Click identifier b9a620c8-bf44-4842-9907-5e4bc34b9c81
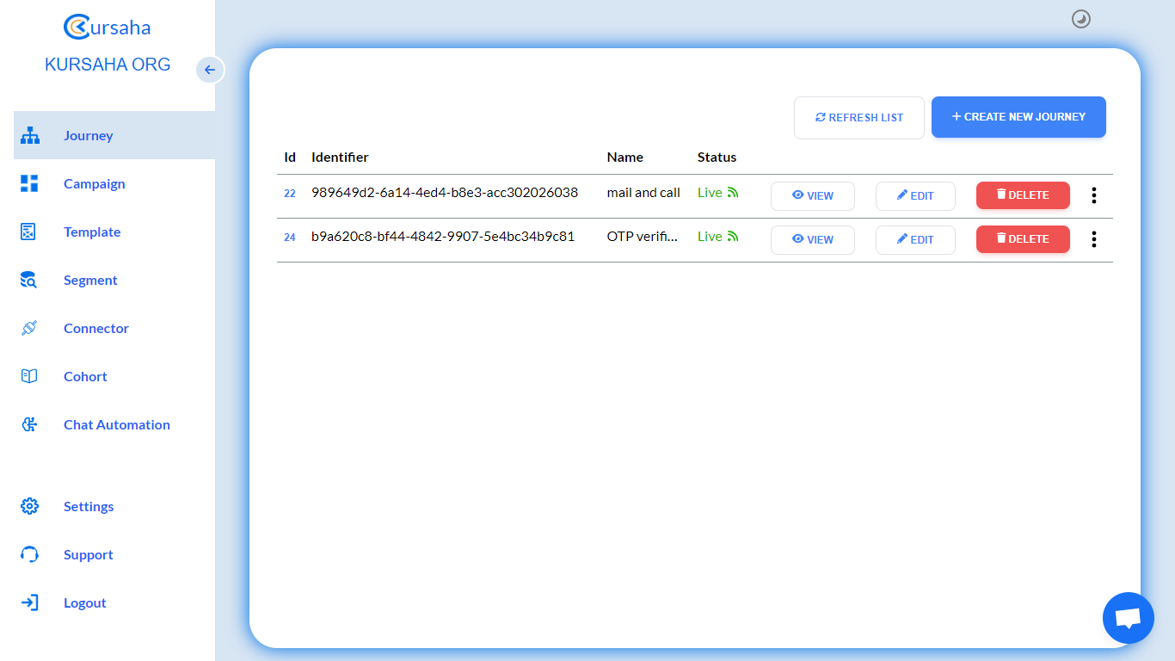Image resolution: width=1175 pixels, height=661 pixels. (443, 237)
